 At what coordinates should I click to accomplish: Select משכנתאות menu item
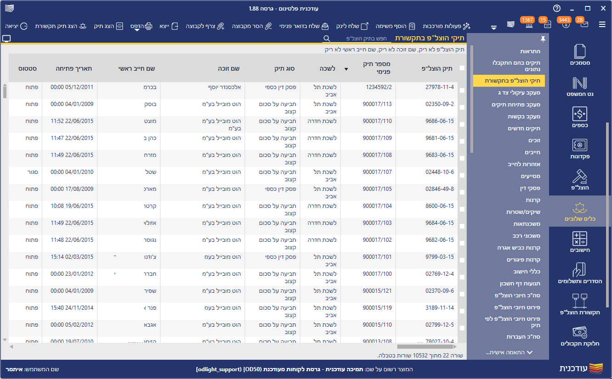click(527, 224)
